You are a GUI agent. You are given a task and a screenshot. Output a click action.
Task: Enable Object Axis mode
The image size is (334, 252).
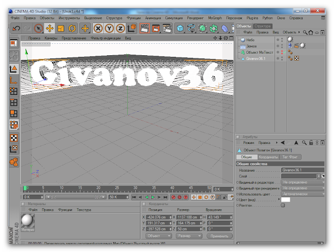pyautogui.click(x=14, y=80)
